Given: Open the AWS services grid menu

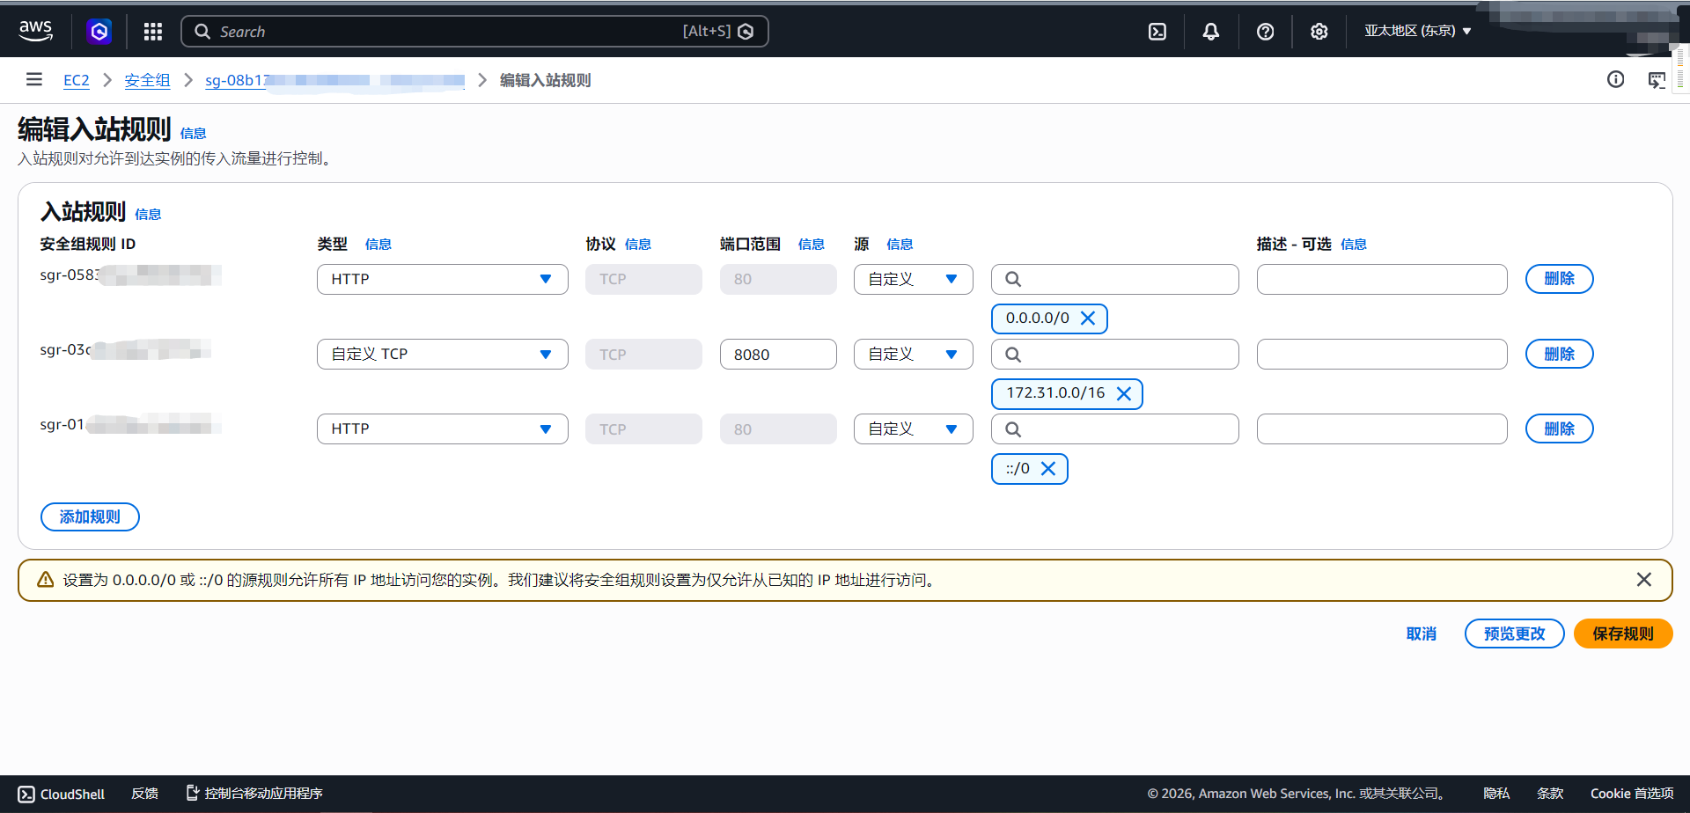Looking at the screenshot, I should [x=153, y=32].
